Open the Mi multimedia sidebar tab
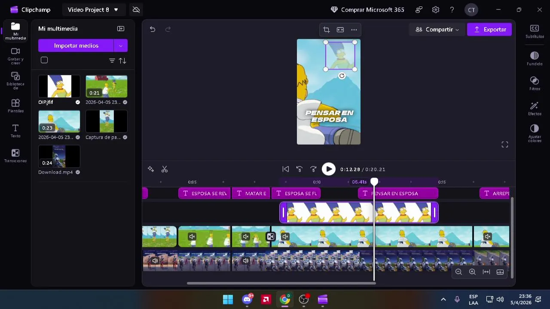550x309 pixels. click(15, 31)
